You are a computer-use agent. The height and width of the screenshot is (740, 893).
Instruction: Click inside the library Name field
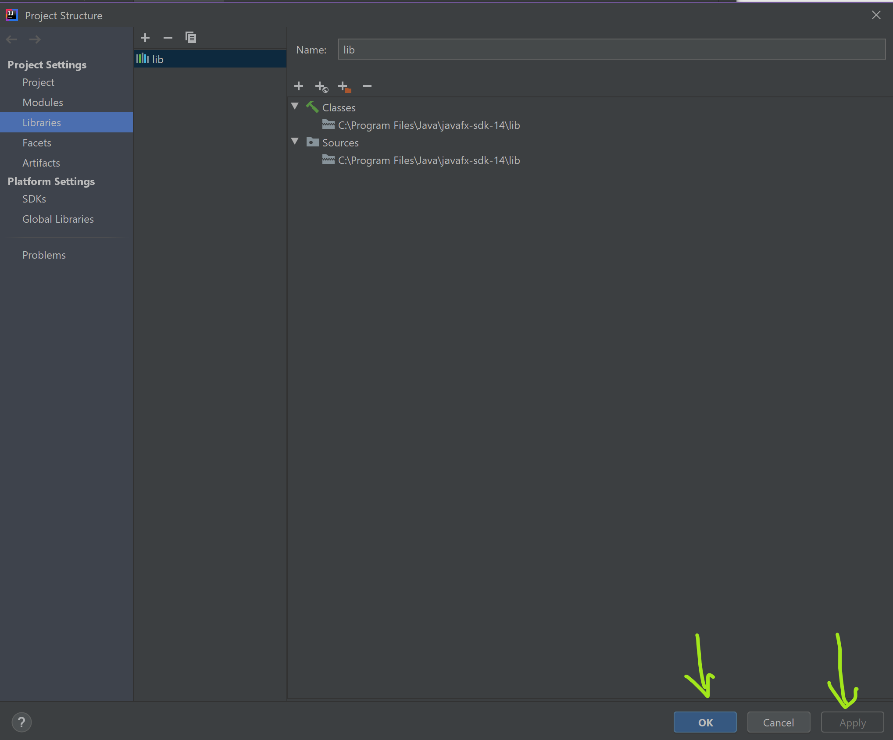pyautogui.click(x=611, y=50)
